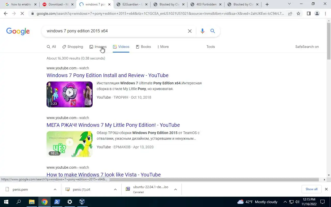The height and width of the screenshot is (207, 331).
Task: Open the Chrome profile menu
Action: [317, 13]
